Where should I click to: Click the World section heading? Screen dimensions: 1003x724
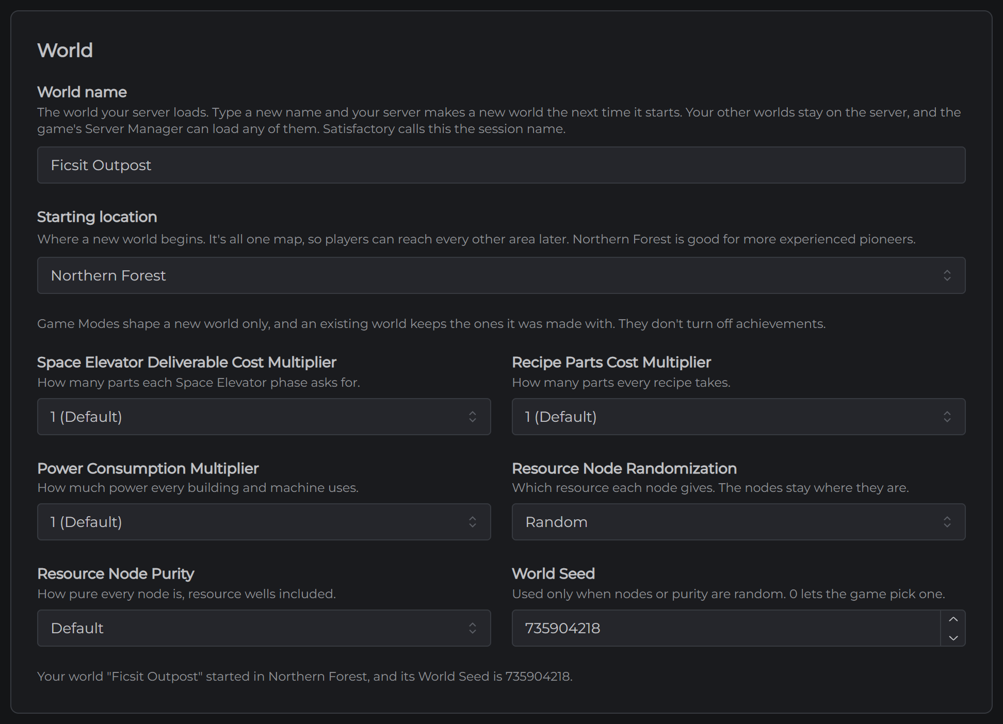coord(65,50)
